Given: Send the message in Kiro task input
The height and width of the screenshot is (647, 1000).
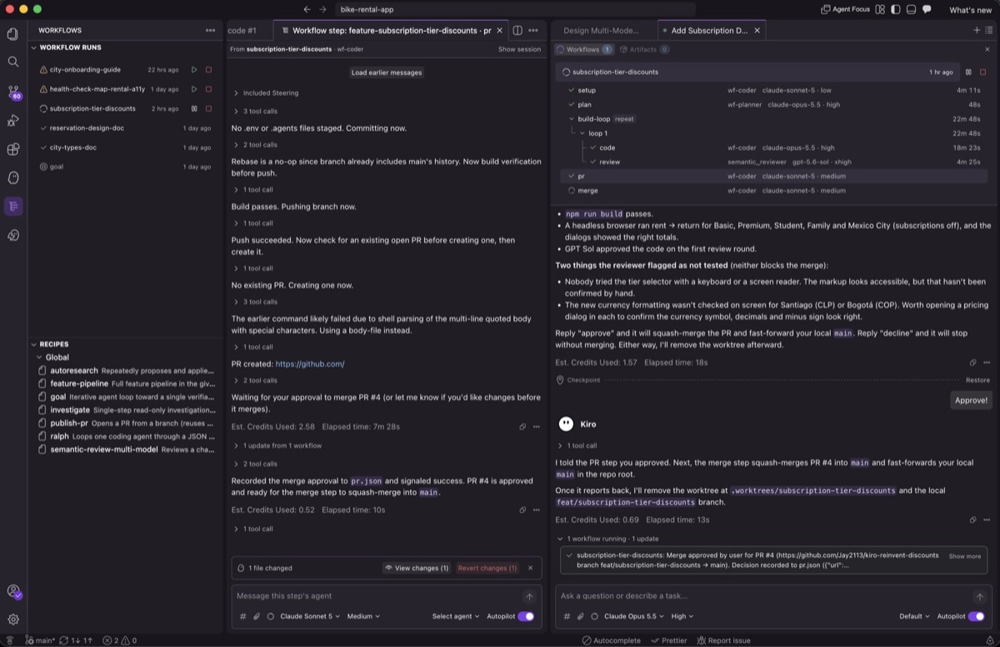Looking at the screenshot, I should [980, 596].
